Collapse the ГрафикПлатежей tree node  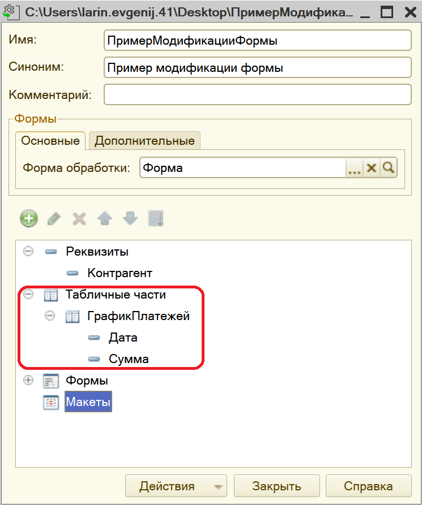point(50,316)
